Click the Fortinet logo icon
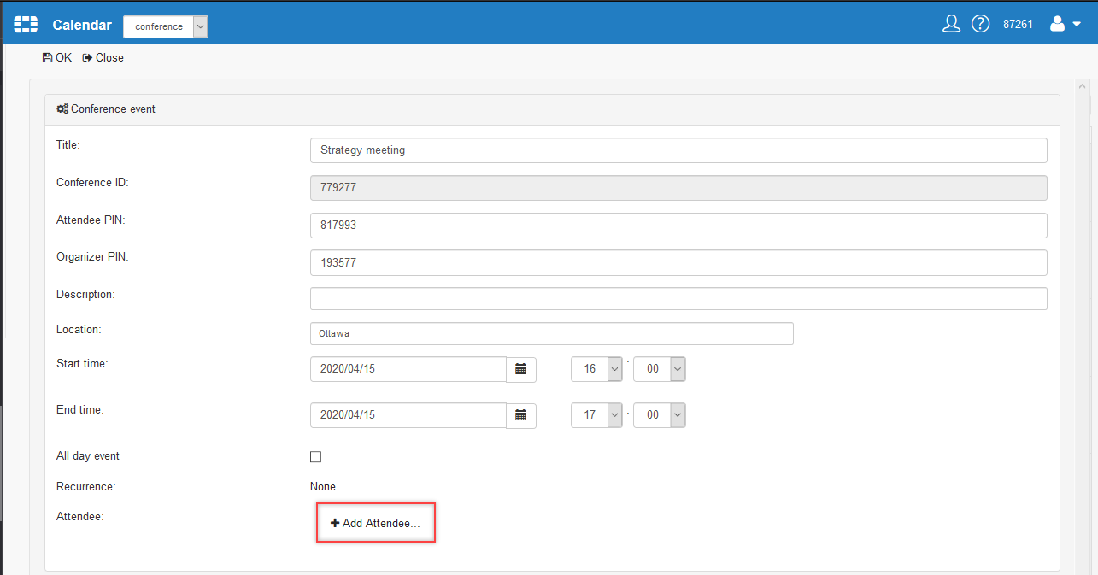This screenshot has width=1098, height=575. [x=26, y=25]
